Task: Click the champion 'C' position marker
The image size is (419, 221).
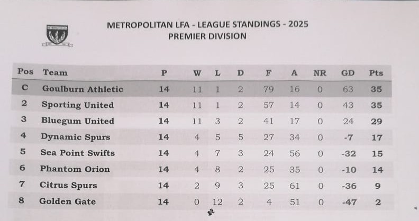Action: pyautogui.click(x=25, y=88)
